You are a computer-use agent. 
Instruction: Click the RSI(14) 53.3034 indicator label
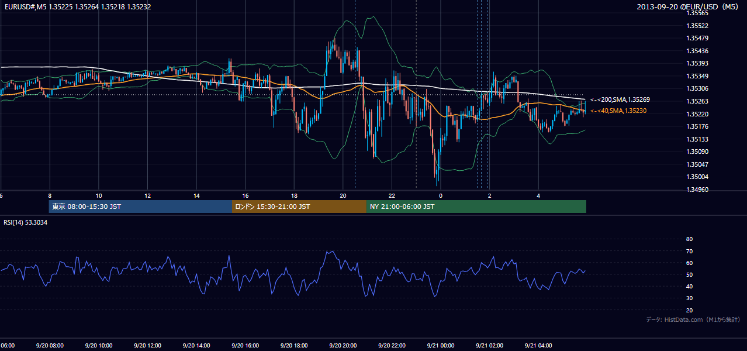tap(26, 222)
